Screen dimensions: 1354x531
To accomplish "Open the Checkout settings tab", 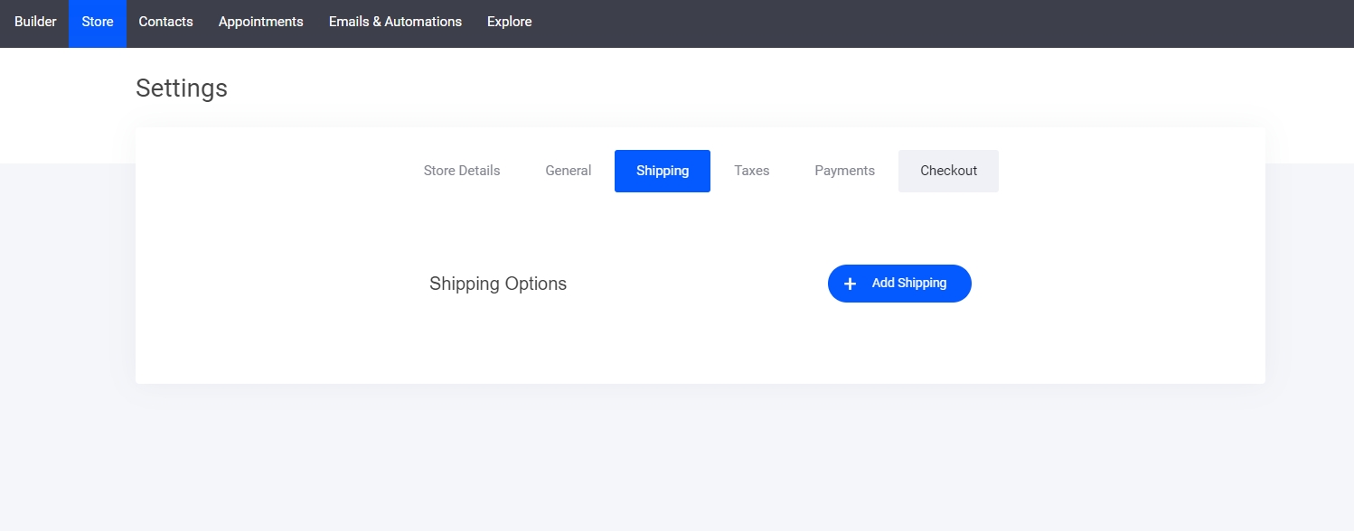I will point(948,171).
